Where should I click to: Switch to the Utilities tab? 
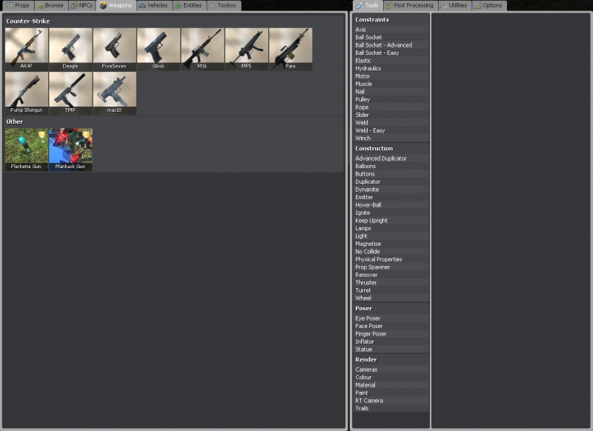click(x=453, y=5)
